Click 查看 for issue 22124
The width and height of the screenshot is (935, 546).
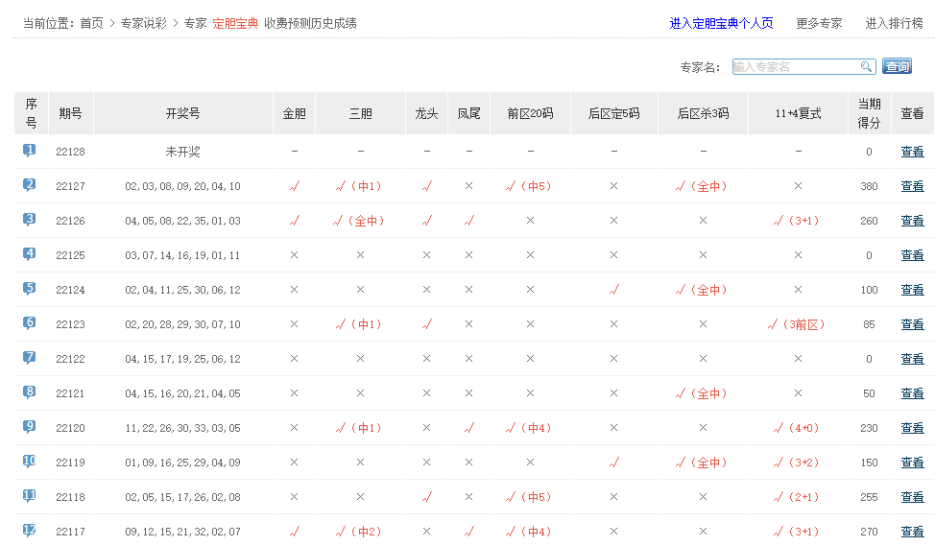pyautogui.click(x=912, y=290)
